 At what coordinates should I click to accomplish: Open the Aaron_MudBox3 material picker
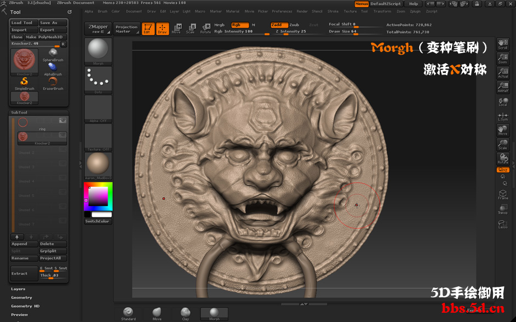click(98, 166)
